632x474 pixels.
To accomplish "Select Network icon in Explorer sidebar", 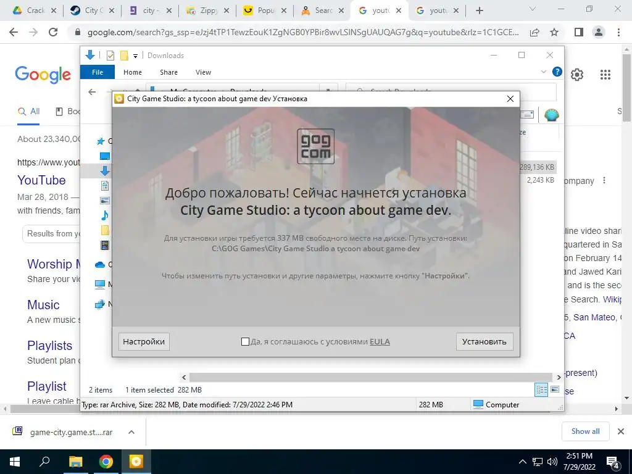I will 100,304.
